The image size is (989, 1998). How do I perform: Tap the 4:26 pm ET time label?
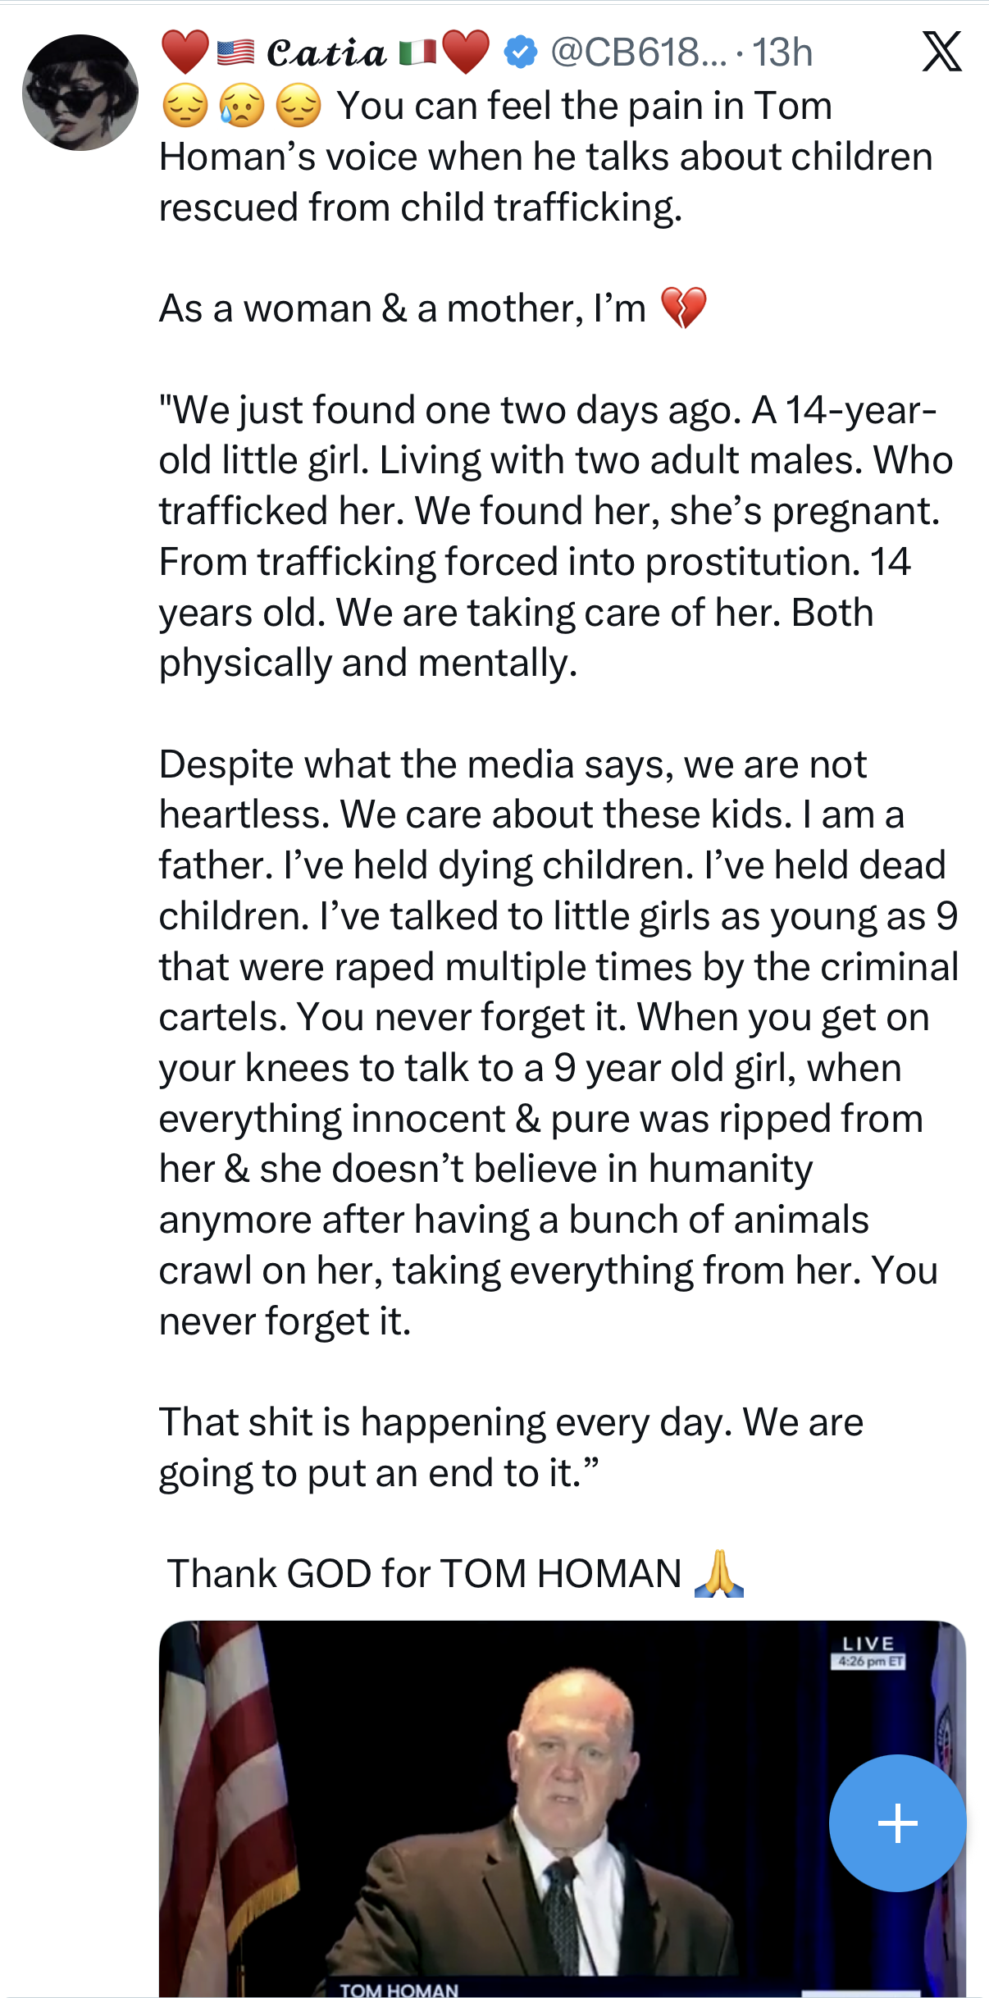pyautogui.click(x=869, y=1662)
